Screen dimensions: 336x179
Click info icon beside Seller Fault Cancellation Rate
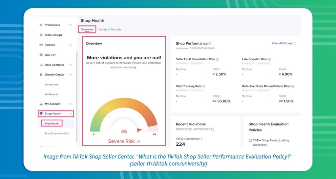(217, 59)
